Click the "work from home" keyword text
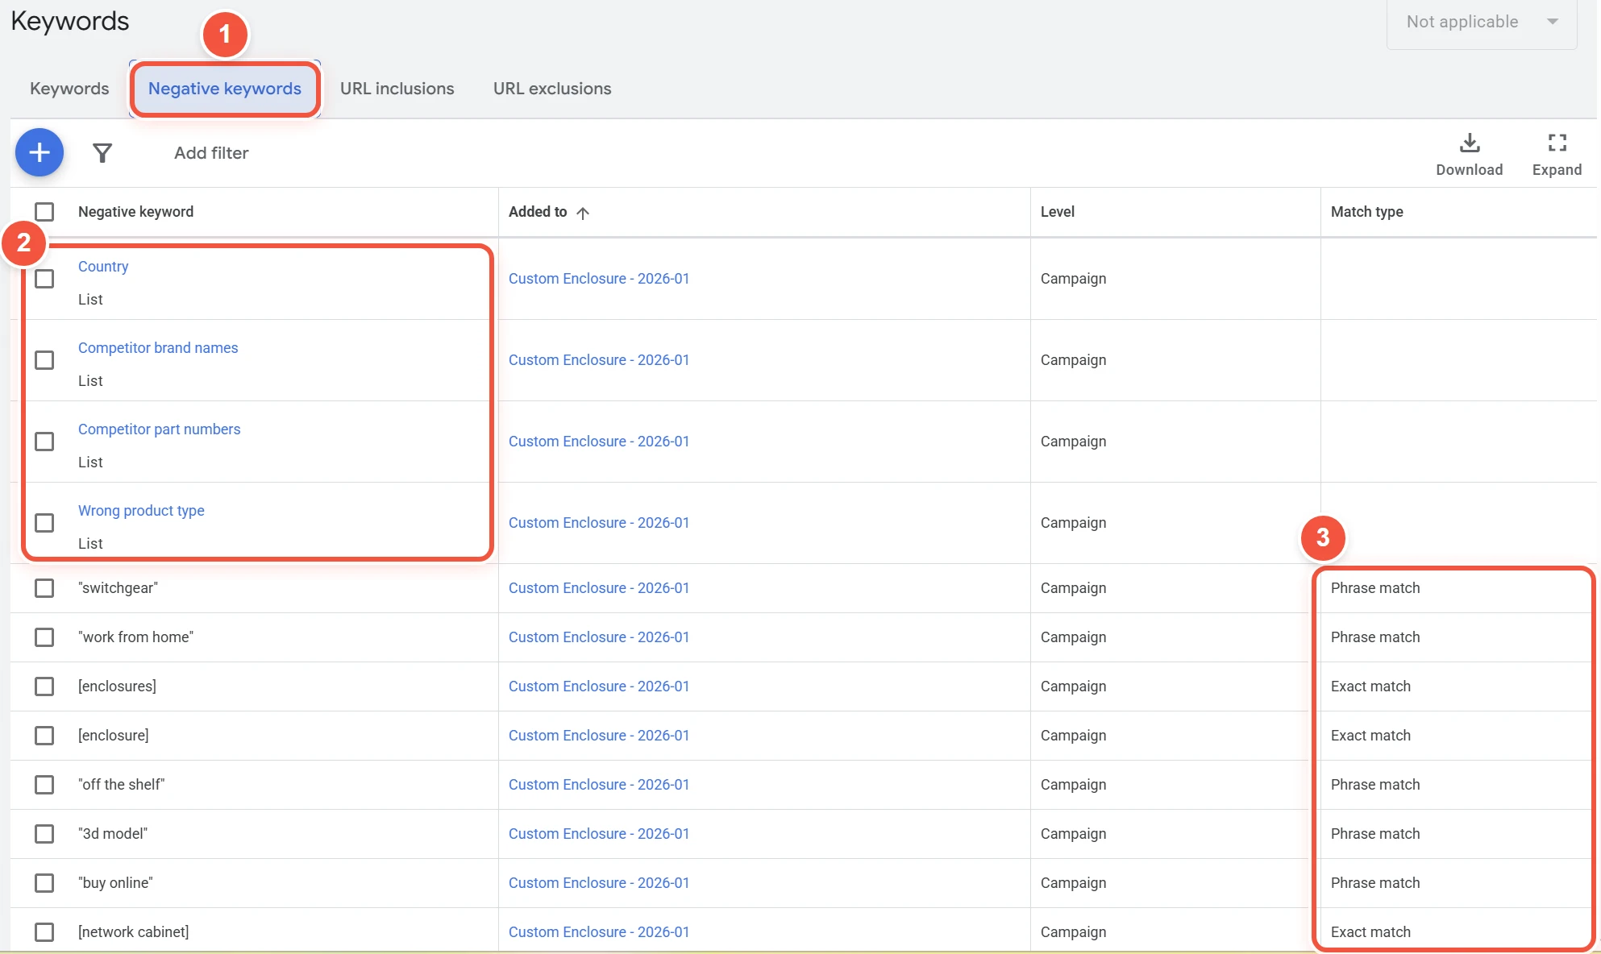The height and width of the screenshot is (954, 1601). [135, 637]
